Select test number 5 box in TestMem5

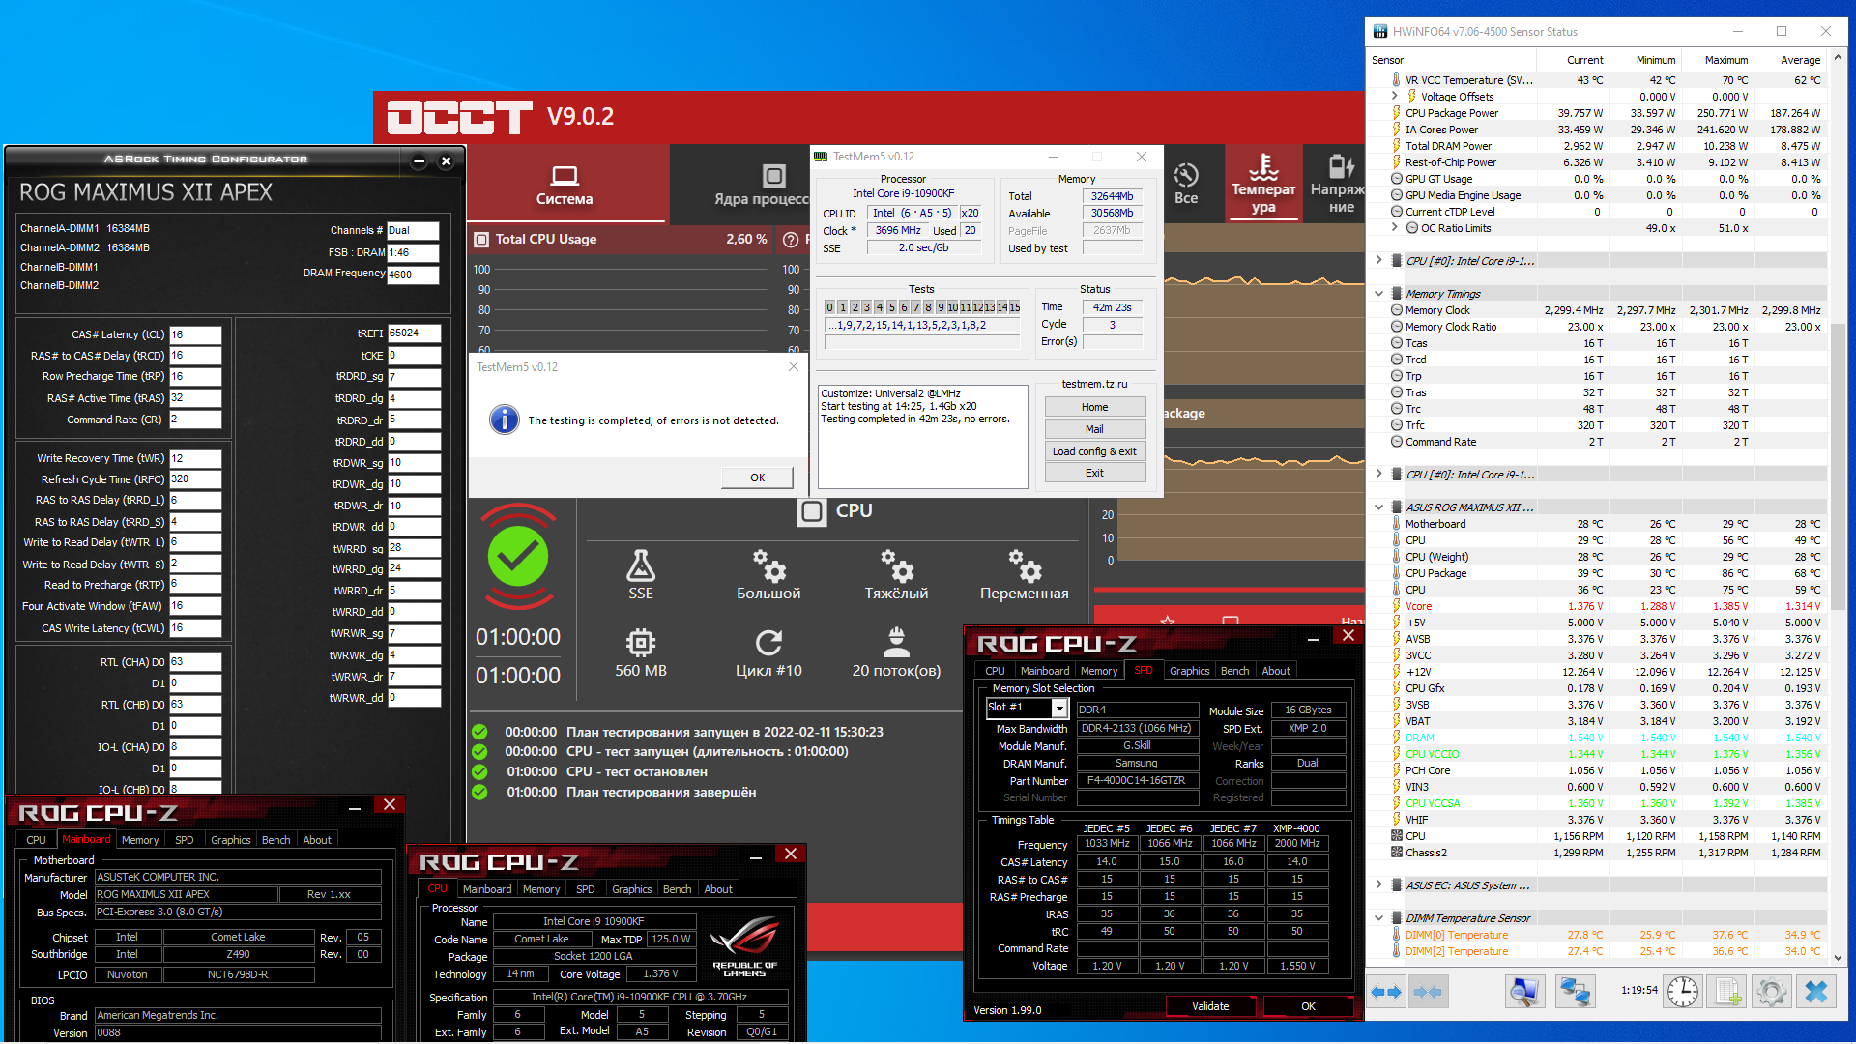(x=891, y=307)
